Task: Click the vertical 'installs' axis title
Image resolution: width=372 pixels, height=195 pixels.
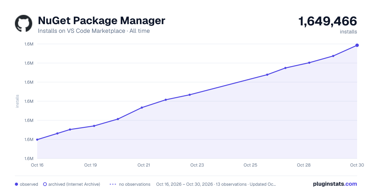Action: click(x=17, y=101)
